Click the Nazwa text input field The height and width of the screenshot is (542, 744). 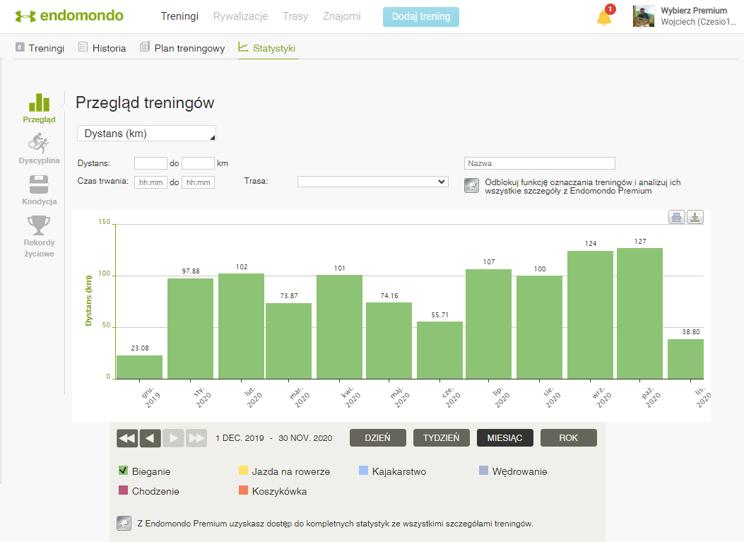(540, 163)
